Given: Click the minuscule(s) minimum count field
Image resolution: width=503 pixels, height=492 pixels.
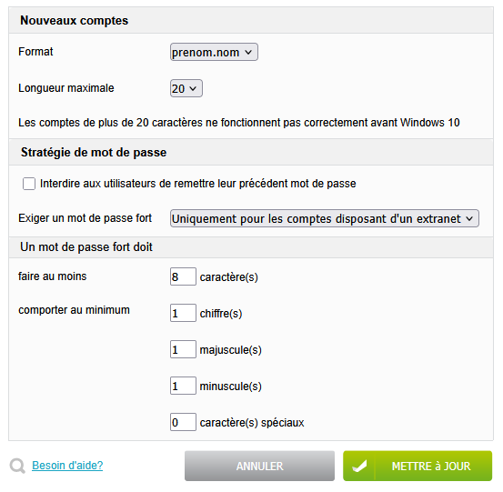Looking at the screenshot, I should pos(183,386).
